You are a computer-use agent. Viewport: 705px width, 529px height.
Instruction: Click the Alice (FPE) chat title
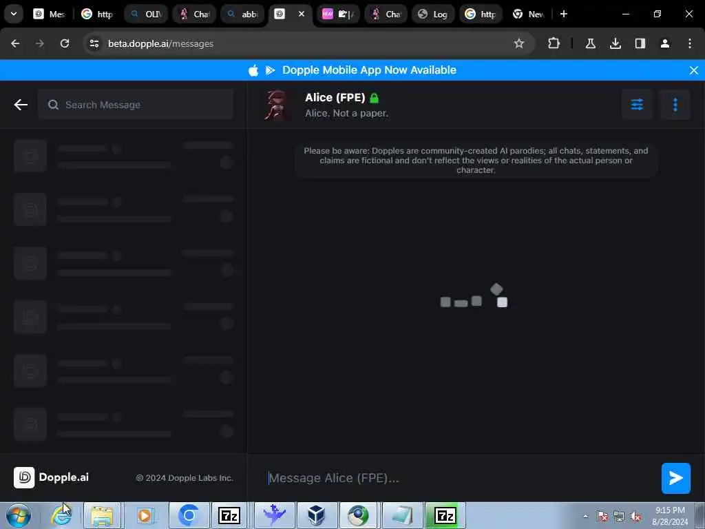click(x=335, y=98)
